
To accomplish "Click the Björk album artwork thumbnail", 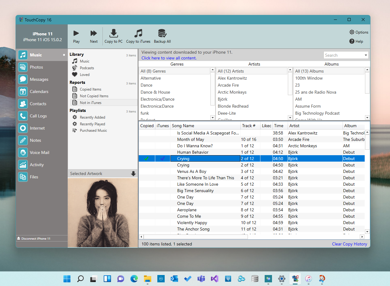I will tap(103, 213).
